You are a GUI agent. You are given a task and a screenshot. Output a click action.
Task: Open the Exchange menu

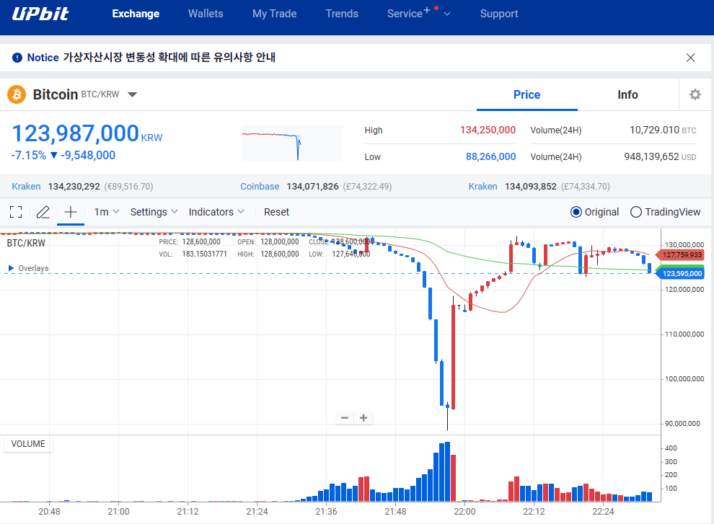tap(136, 14)
